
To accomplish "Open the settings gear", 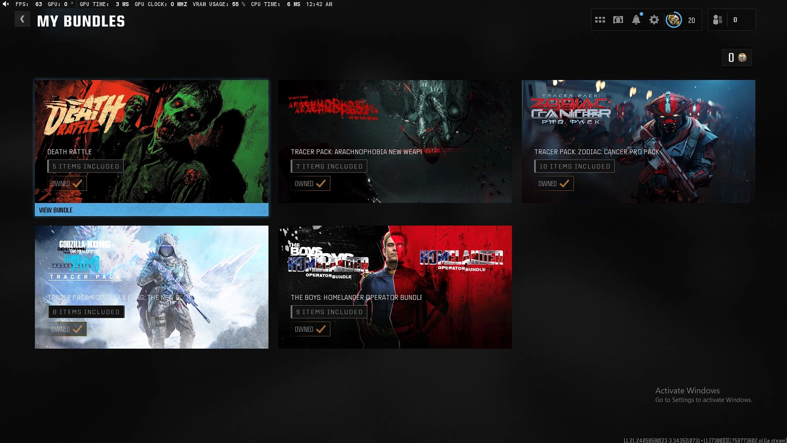I will pyautogui.click(x=654, y=20).
